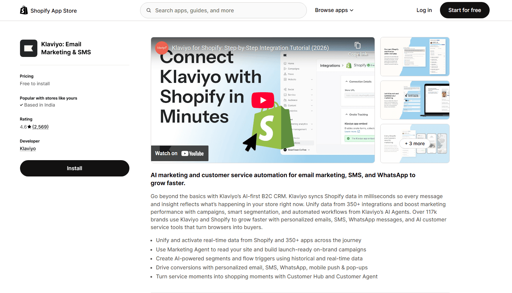Open the Klaviyo developer link
The height and width of the screenshot is (293, 512).
(x=28, y=148)
